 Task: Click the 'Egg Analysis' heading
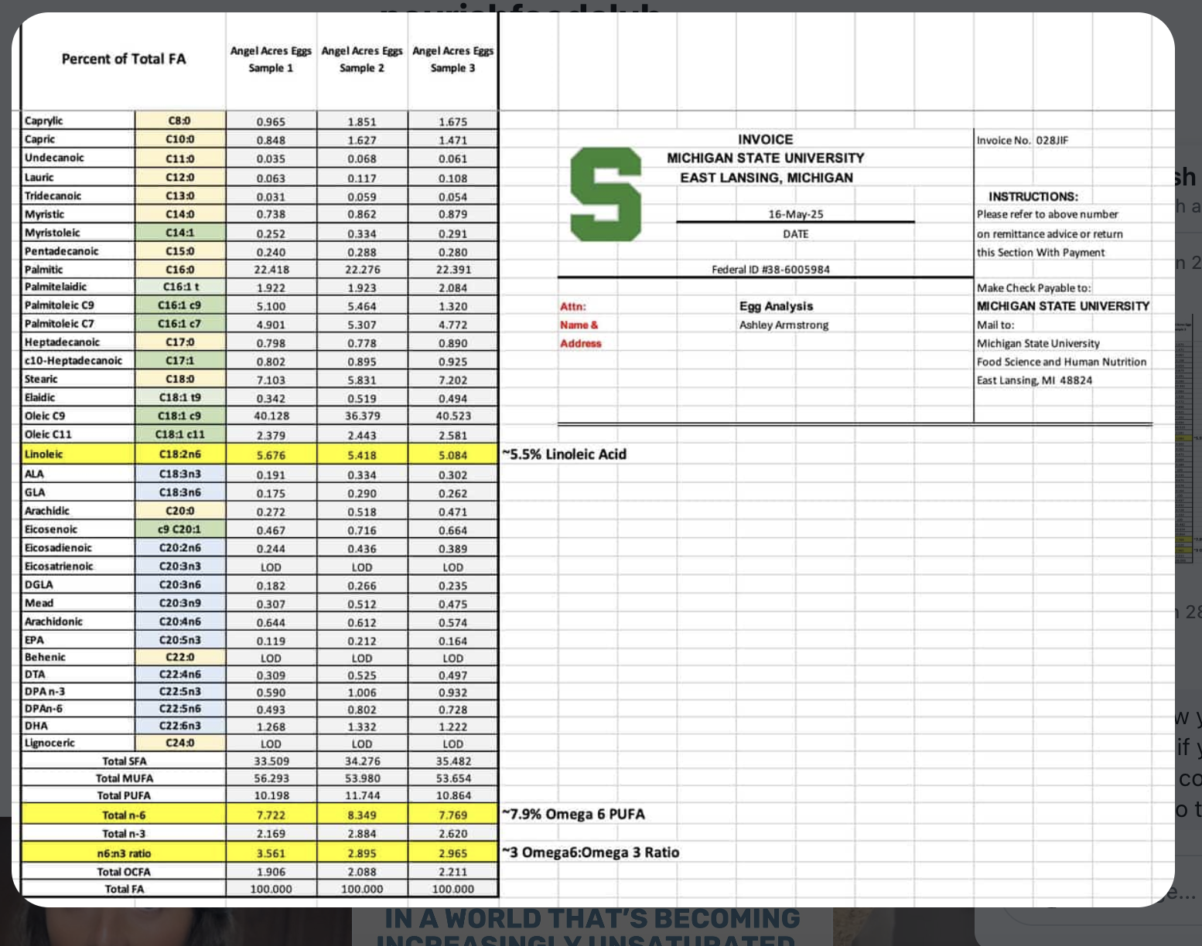tap(776, 306)
